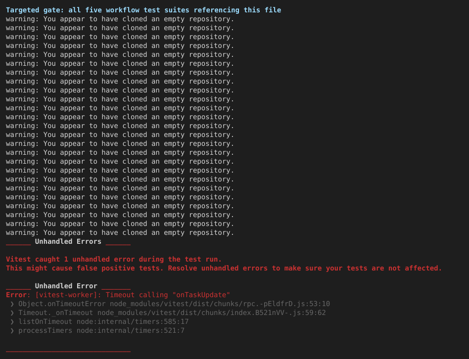Click the 'Timeout calling onTaskUpdate' error line
The width and height of the screenshot is (469, 359).
coord(118,295)
